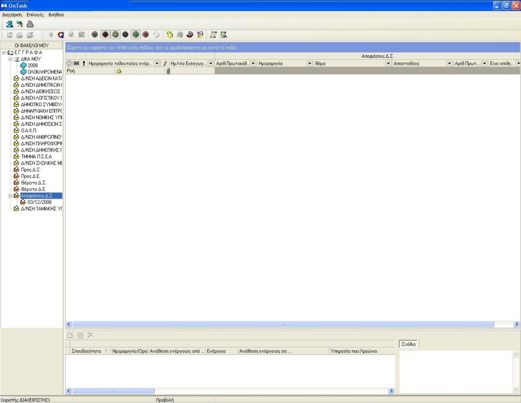The image size is (521, 403).
Task: Open the Αποστολέας column filter dropdown
Action: [x=449, y=64]
